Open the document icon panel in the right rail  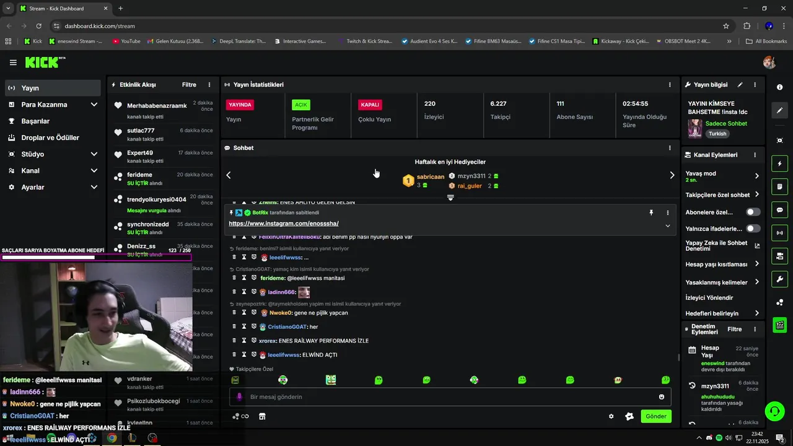[x=780, y=186]
